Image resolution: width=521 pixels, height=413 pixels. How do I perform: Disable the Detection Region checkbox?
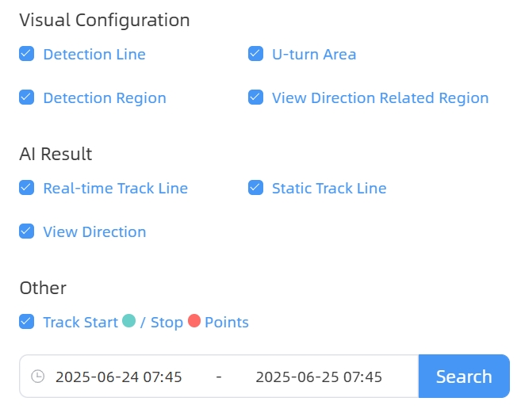(x=26, y=98)
